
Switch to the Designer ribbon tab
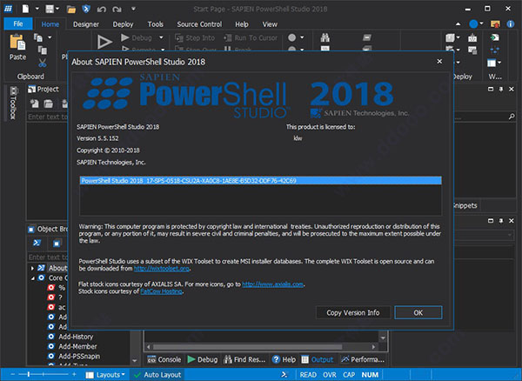tap(86, 24)
